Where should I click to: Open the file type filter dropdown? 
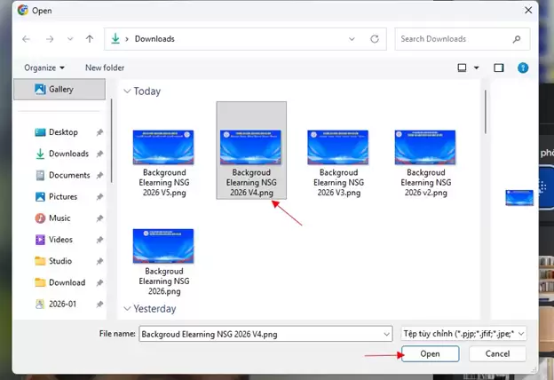click(x=464, y=334)
